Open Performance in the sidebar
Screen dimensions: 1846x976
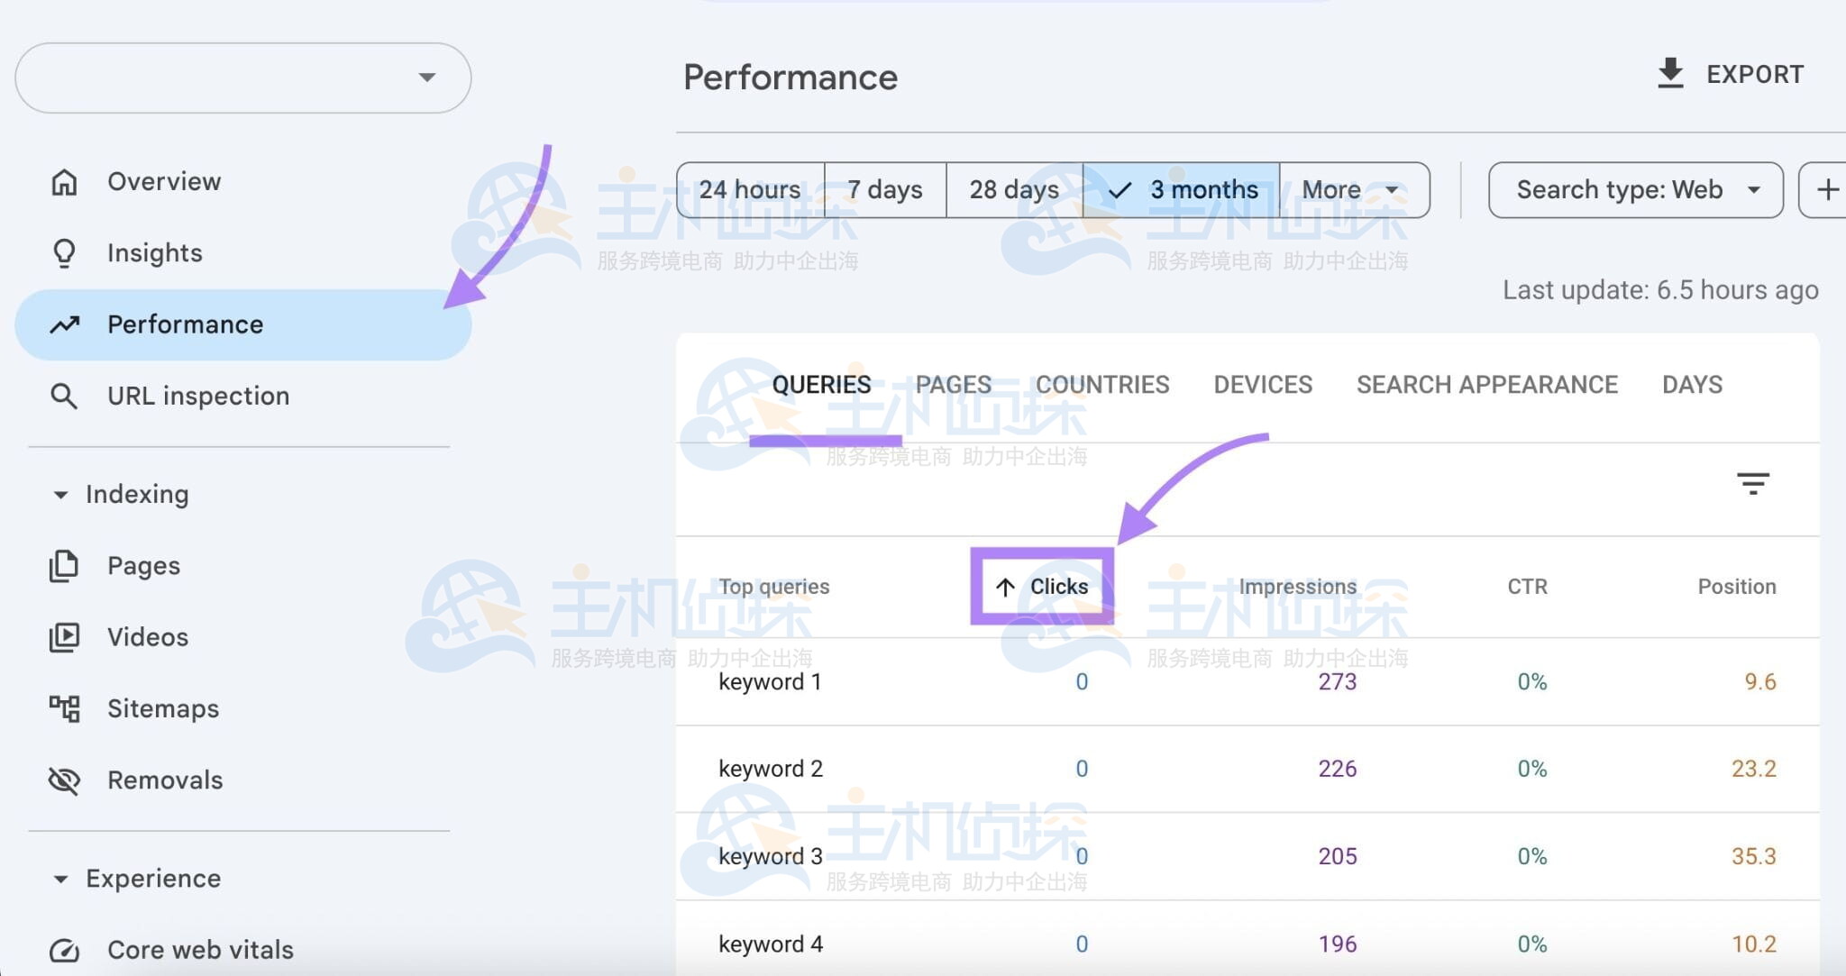pos(243,324)
